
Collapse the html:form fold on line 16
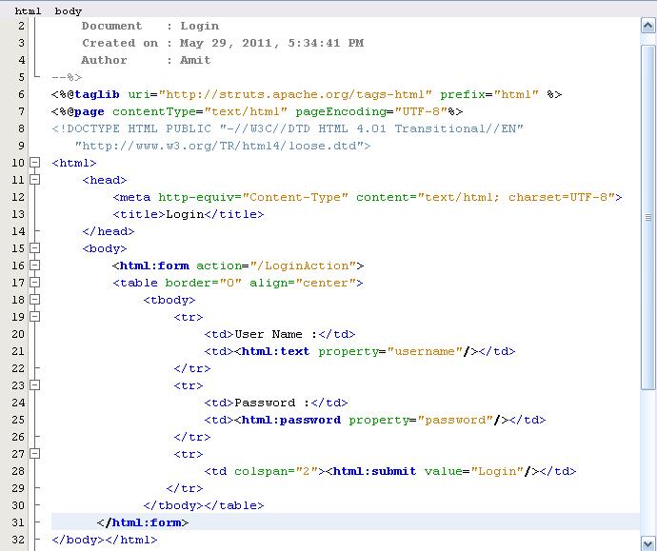point(35,266)
